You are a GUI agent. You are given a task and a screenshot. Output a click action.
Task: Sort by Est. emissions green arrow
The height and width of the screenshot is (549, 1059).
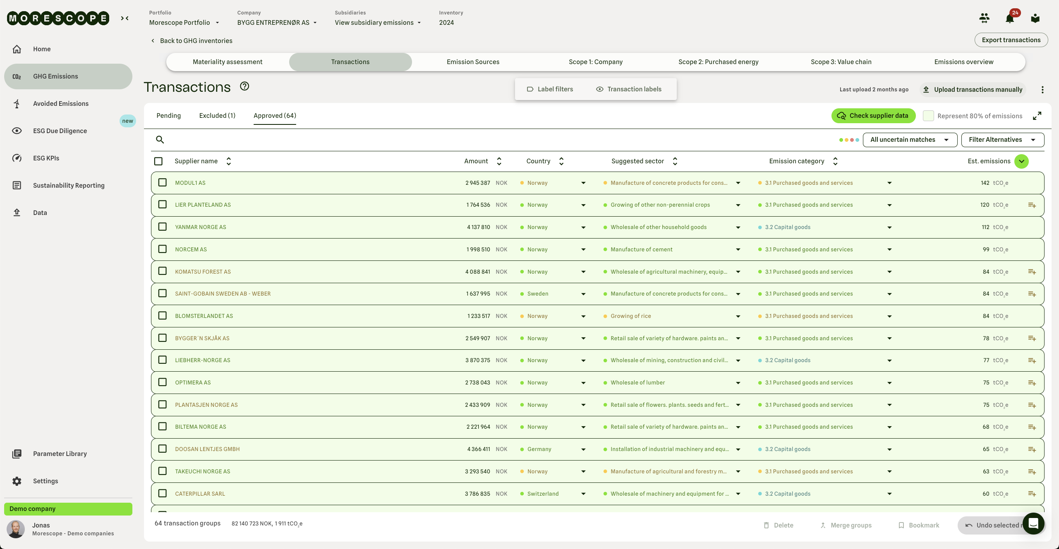tap(1021, 161)
